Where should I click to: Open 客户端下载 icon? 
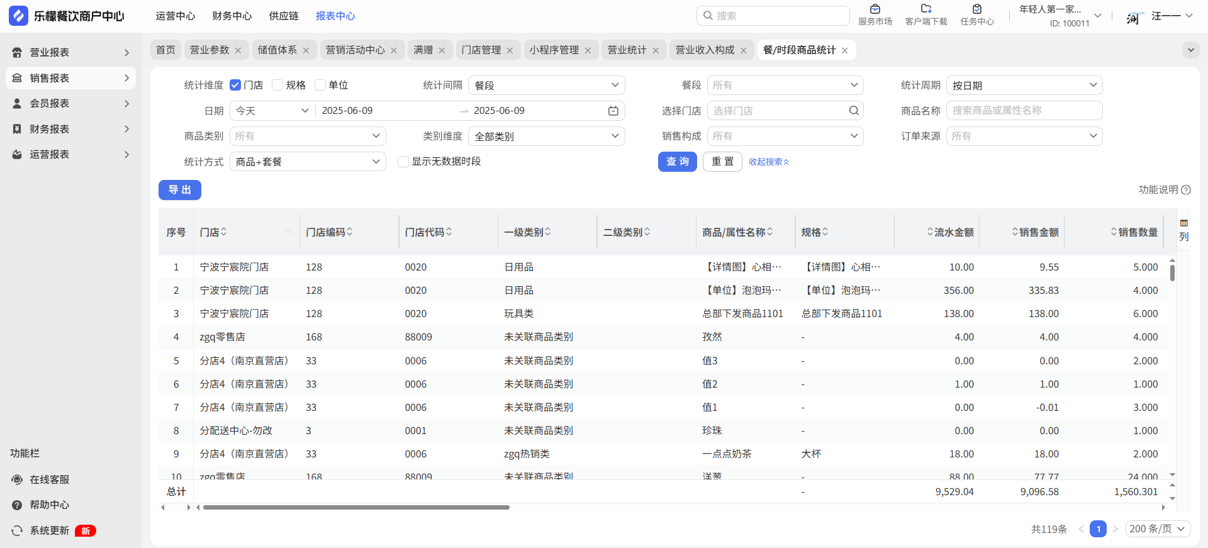point(926,9)
